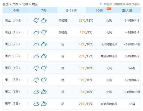Click the 11:30更新 timestamp
Viewport: 143px width, 111px height.
[x=106, y=4]
